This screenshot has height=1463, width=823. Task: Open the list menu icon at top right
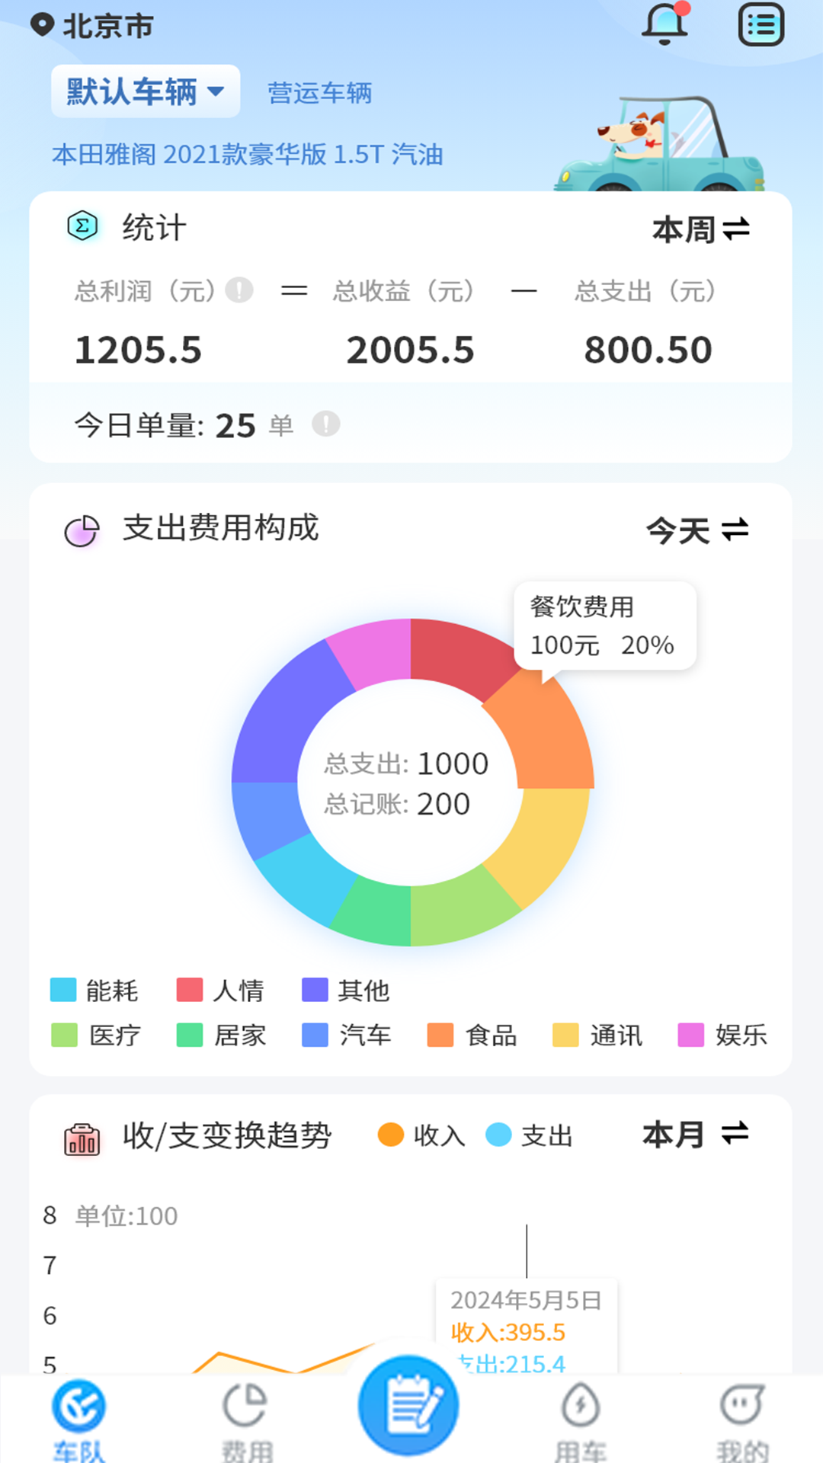761,25
